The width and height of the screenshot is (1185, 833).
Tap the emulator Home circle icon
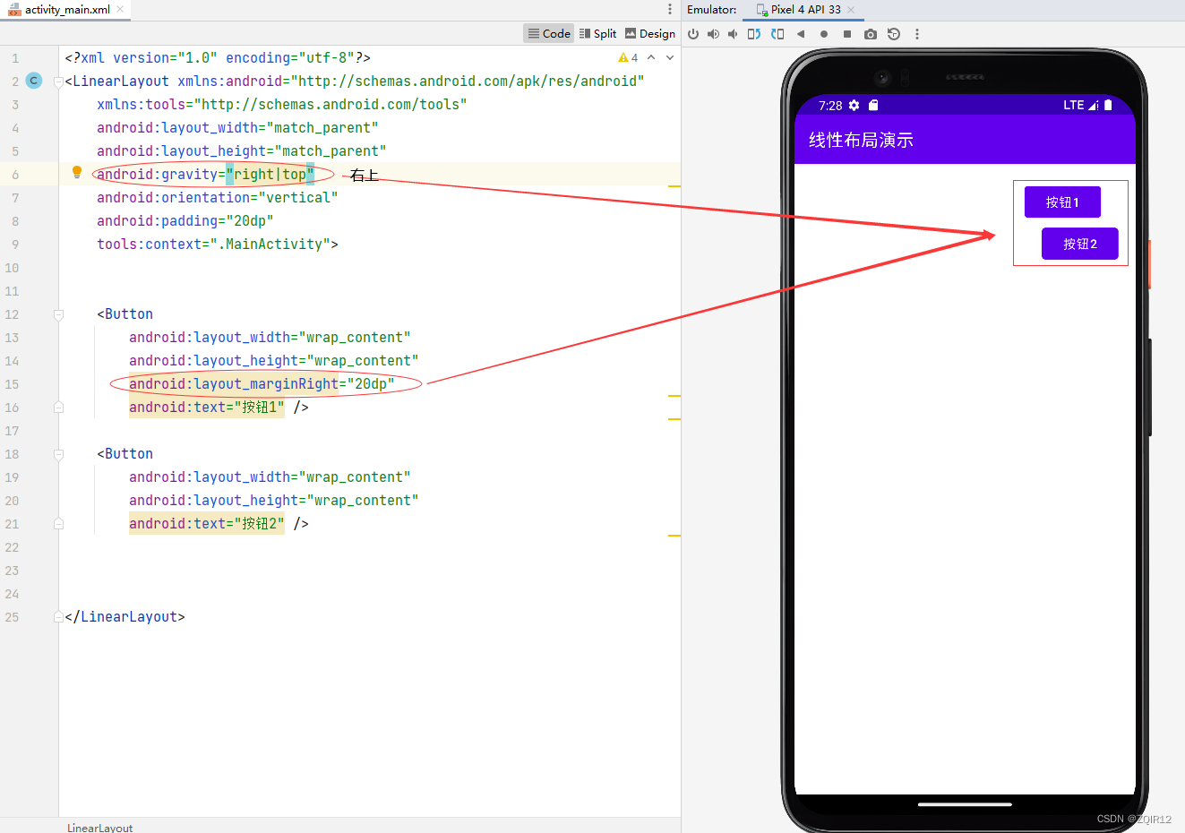pos(824,34)
